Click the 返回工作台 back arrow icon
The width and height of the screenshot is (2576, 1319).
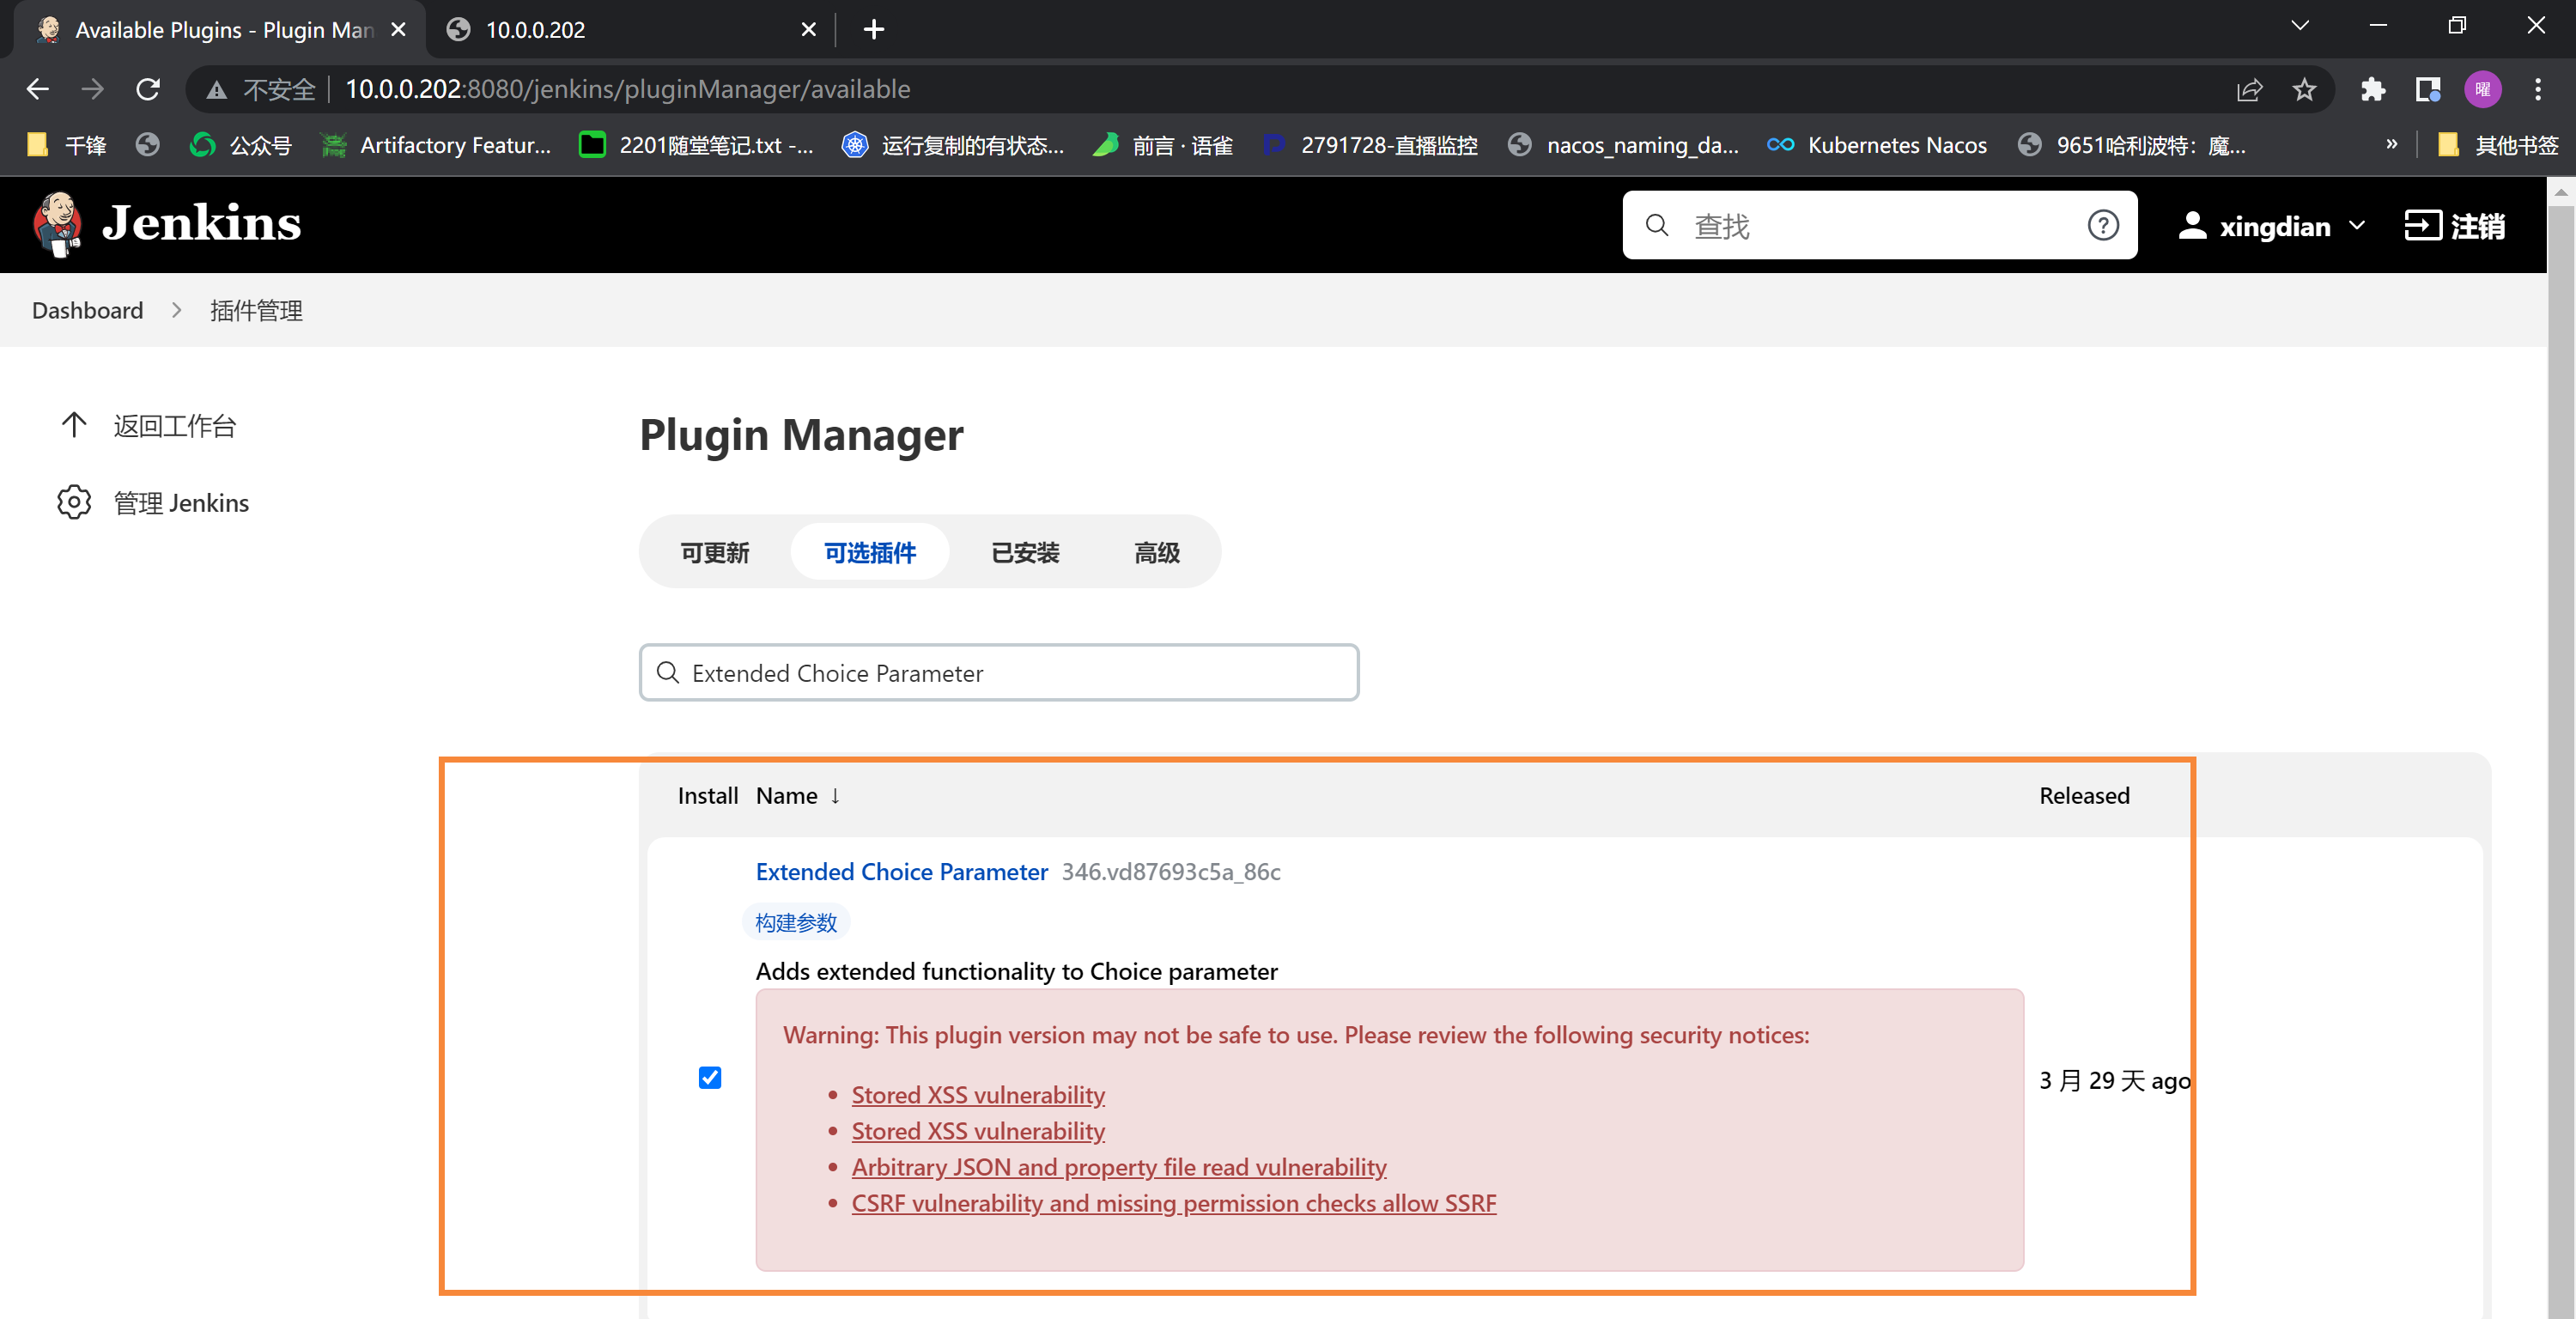click(x=74, y=424)
